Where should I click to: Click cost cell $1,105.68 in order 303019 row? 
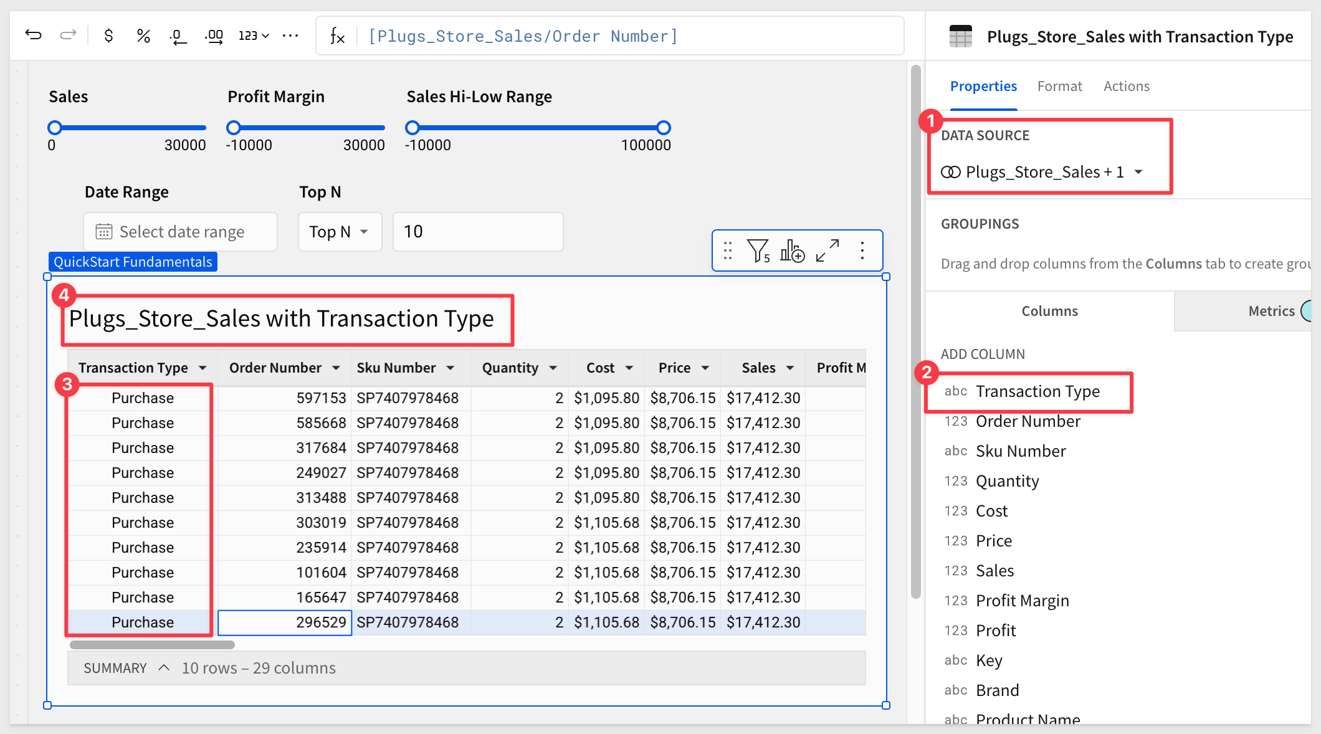pos(606,523)
